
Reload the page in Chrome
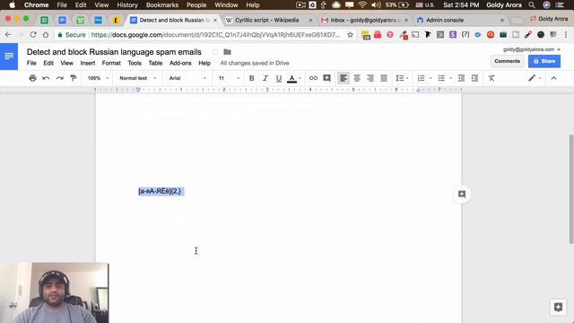pyautogui.click(x=33, y=35)
